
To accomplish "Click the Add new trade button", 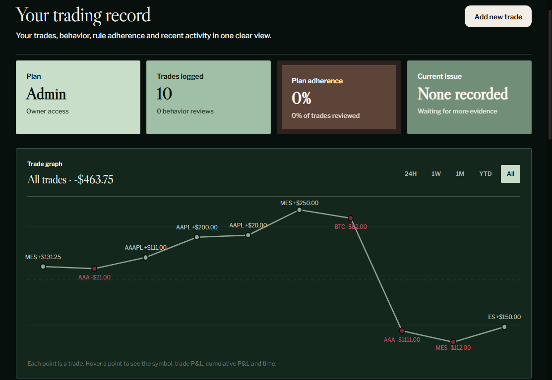I will 498,16.
